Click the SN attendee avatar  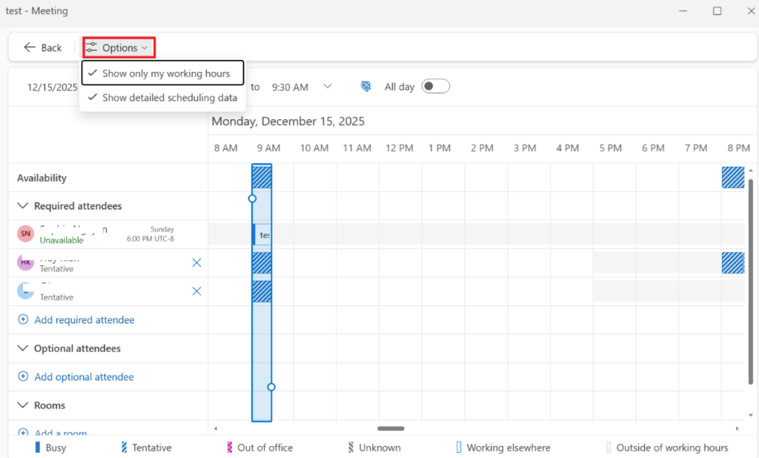click(x=25, y=234)
